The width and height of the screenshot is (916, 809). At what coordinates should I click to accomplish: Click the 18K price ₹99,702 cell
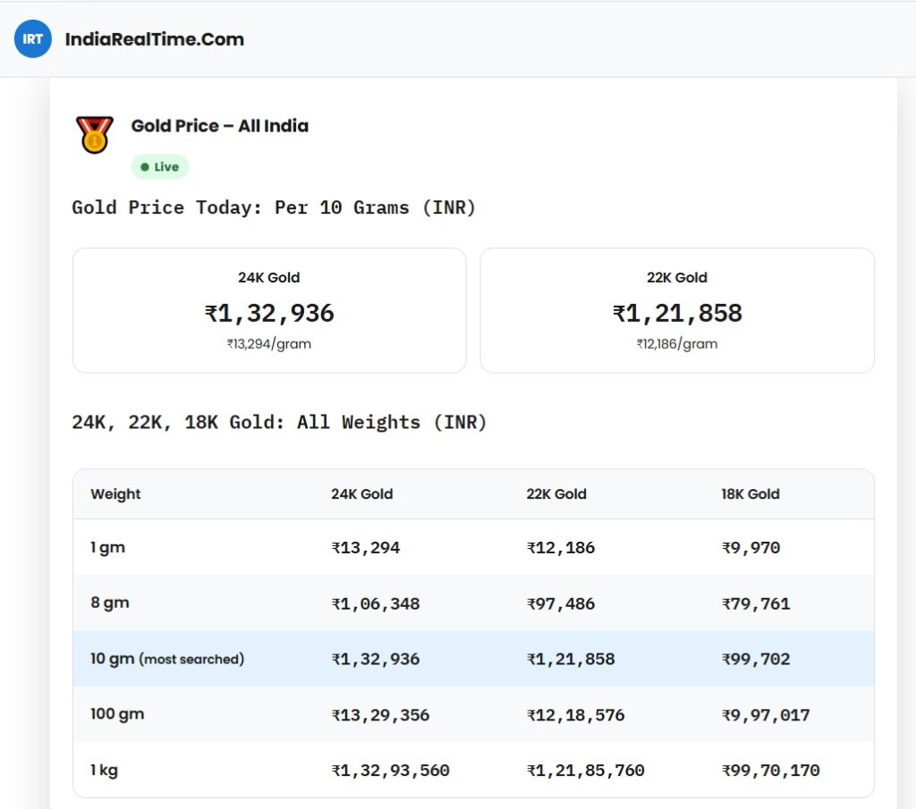(756, 659)
